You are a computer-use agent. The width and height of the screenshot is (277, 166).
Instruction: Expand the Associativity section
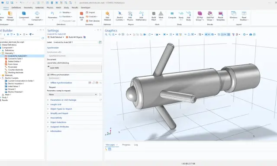pyautogui.click(x=56, y=118)
